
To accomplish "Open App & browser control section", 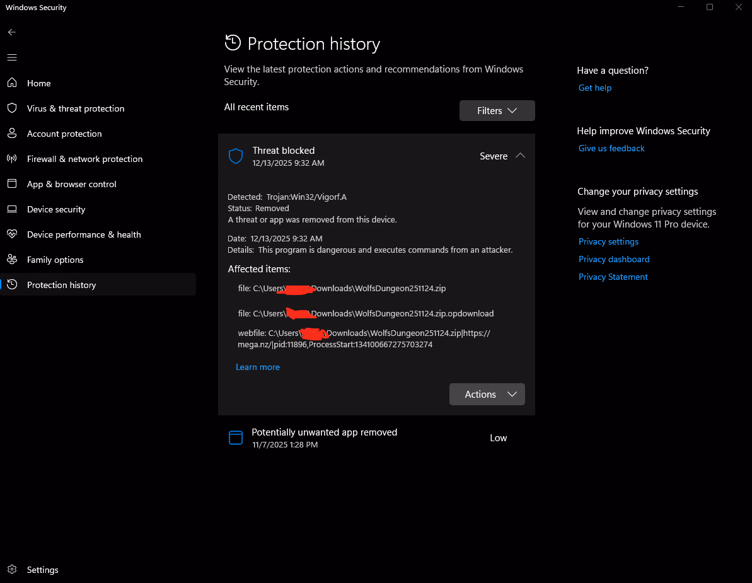I will click(x=71, y=184).
